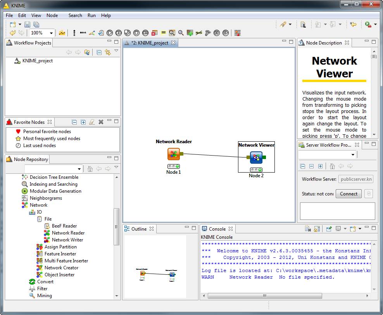383x315 pixels.
Task: Toggle Link with Editor in Workflow Projects
Action: [108, 52]
